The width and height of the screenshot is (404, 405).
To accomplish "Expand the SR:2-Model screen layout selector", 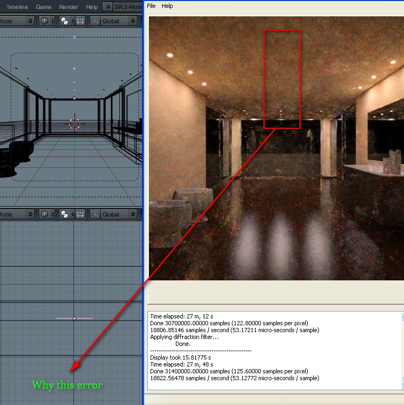I will 108,7.
